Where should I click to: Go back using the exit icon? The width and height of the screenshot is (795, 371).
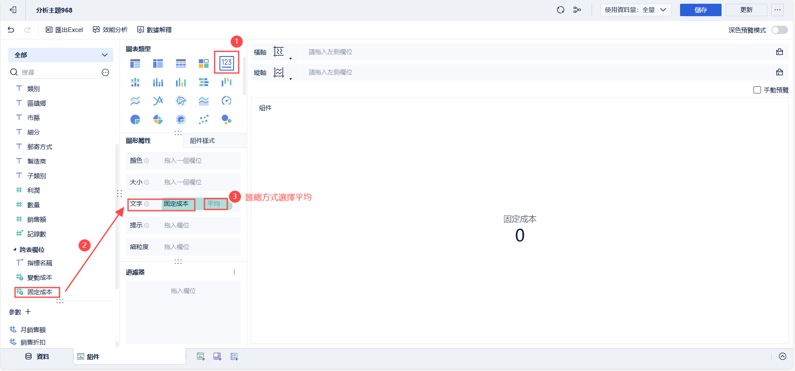13,10
